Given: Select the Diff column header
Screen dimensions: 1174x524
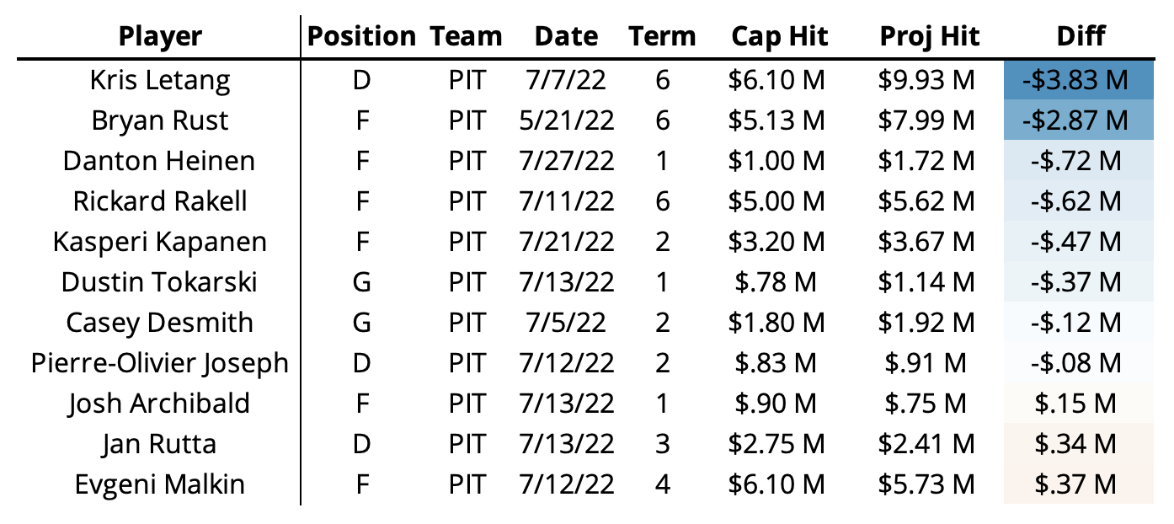Looking at the screenshot, I should coord(1081,36).
